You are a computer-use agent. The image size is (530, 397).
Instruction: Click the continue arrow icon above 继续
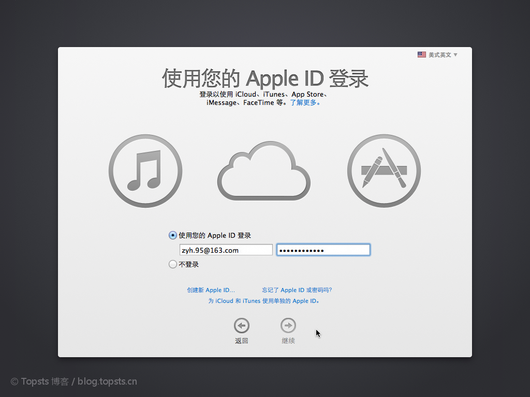[288, 326]
